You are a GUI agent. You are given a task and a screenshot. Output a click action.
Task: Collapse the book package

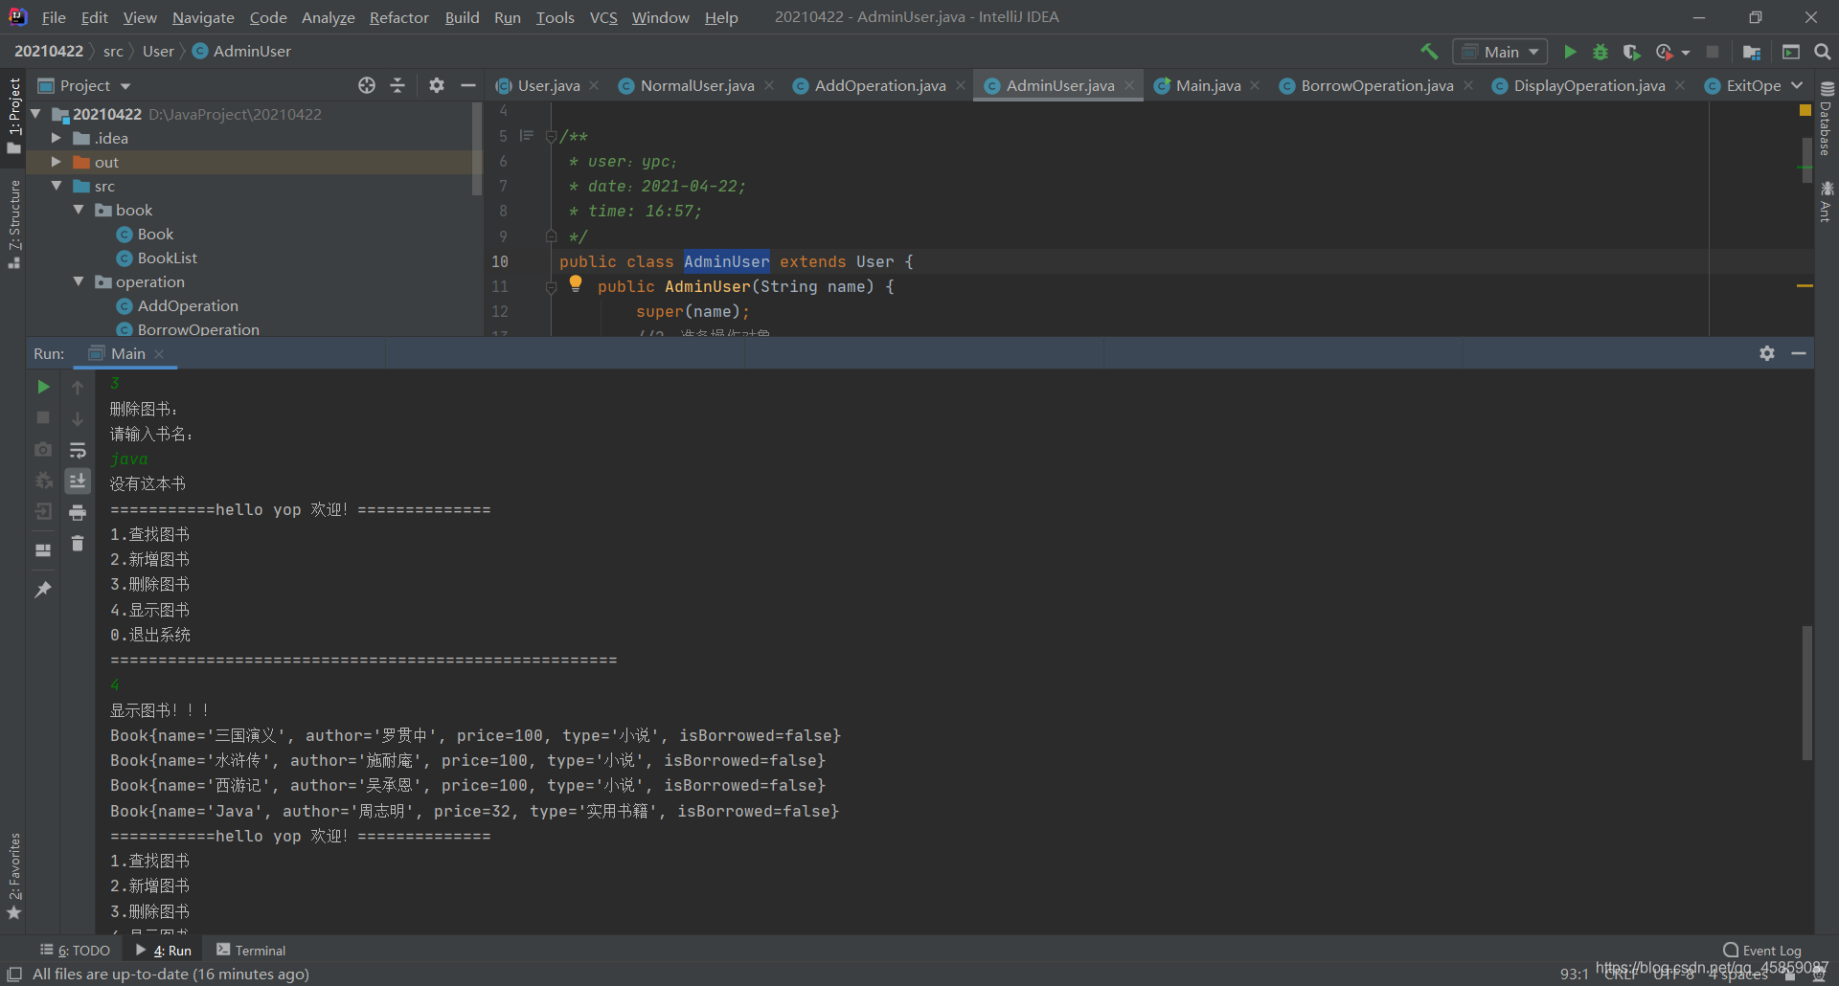click(79, 210)
